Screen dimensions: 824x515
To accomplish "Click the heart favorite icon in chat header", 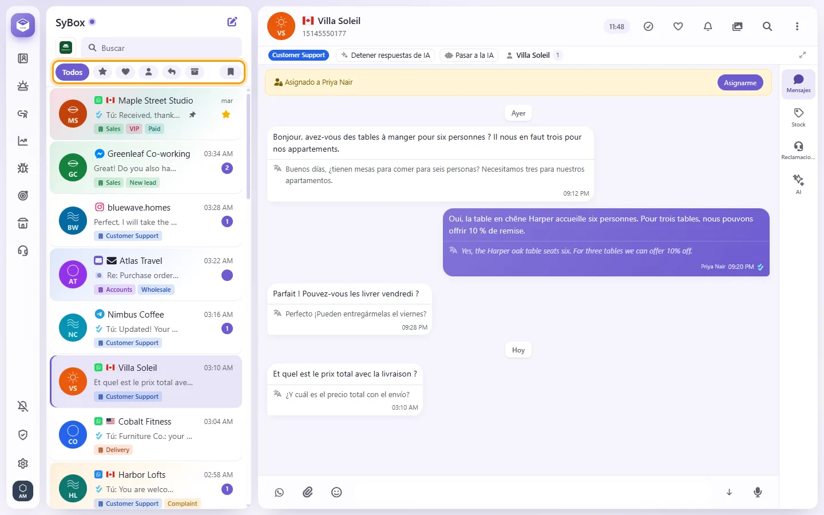I will (x=678, y=26).
